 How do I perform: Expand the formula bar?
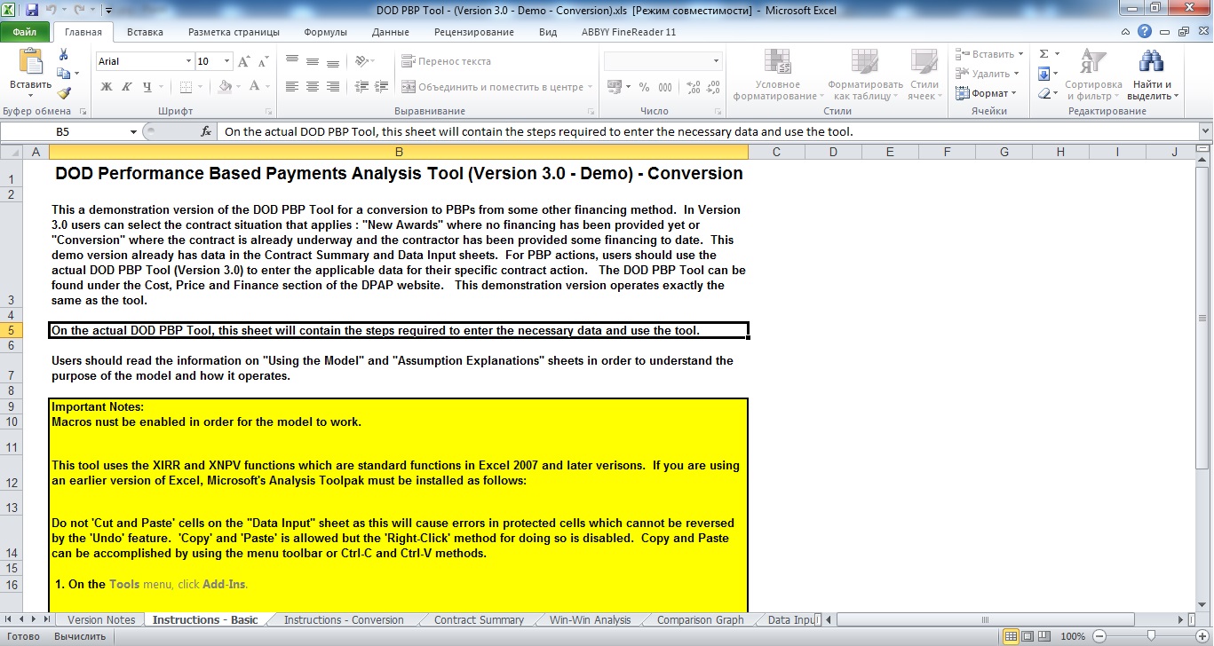click(1205, 131)
